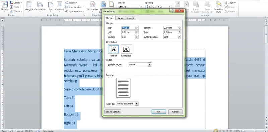Screen dimensions: 268x132
Task: Click the Set As Default button
Action: (x=113, y=112)
